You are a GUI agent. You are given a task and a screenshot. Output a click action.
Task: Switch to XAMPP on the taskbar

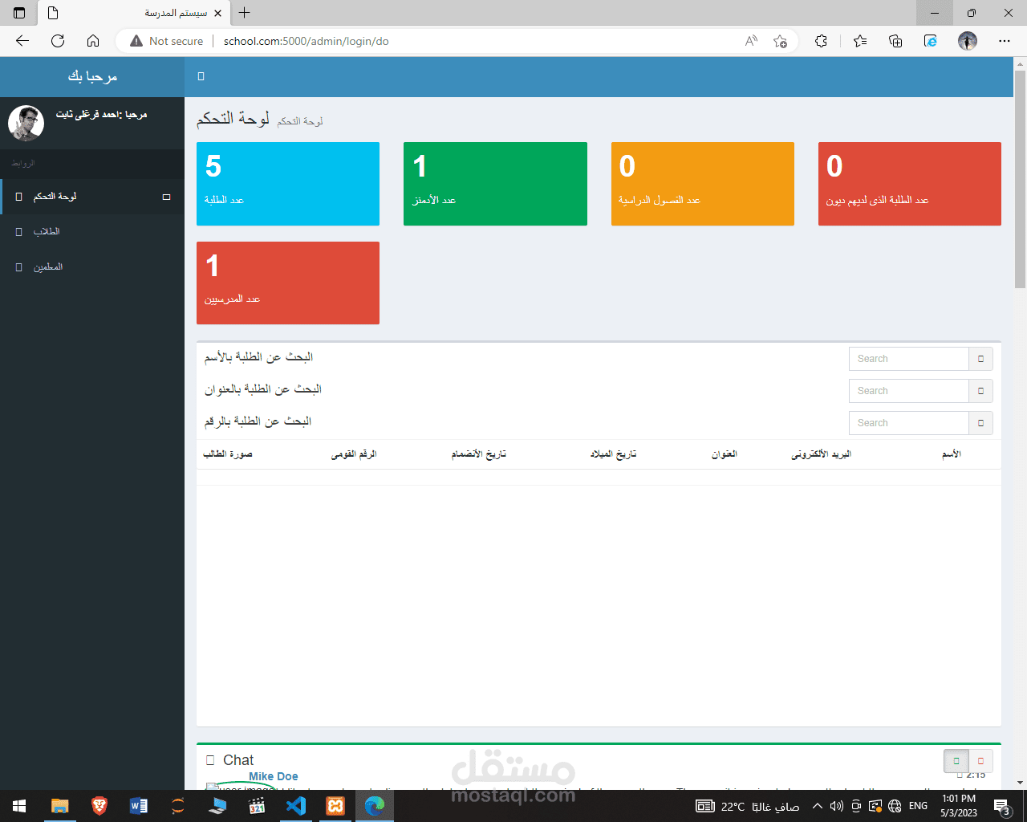[x=335, y=806]
